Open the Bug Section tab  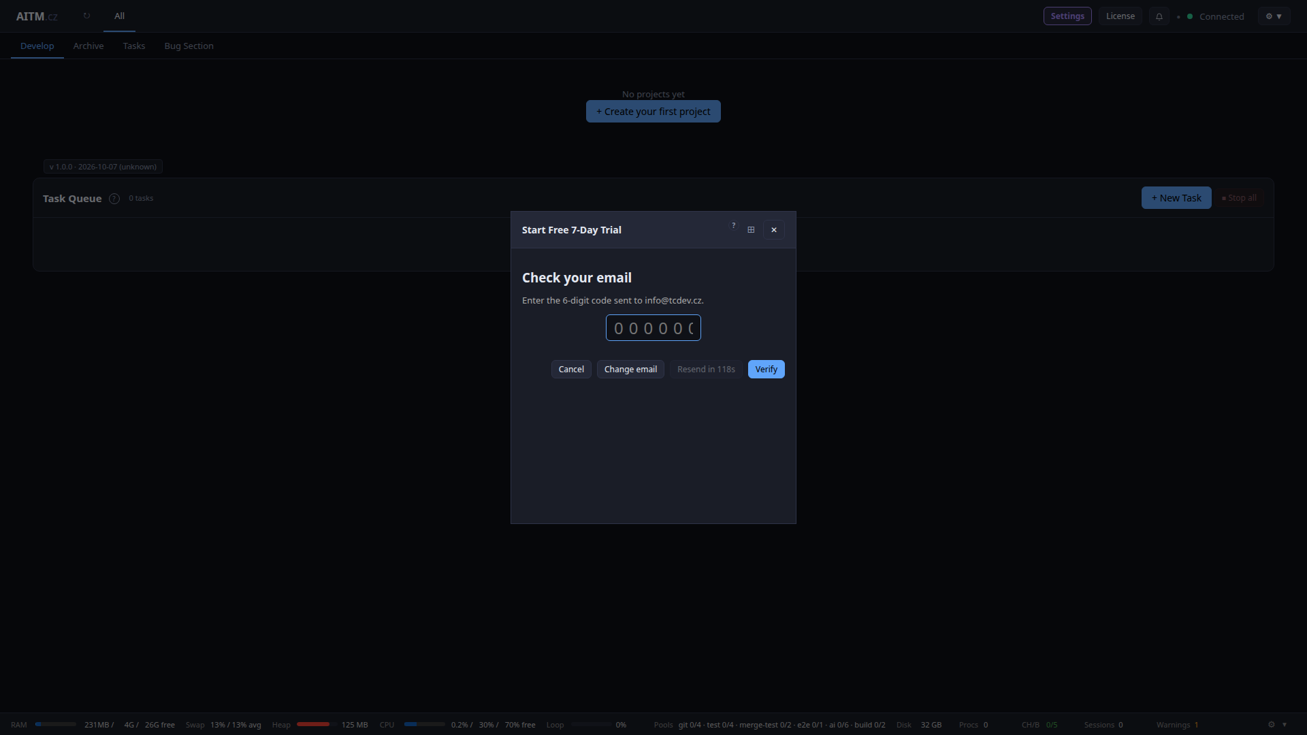189,46
